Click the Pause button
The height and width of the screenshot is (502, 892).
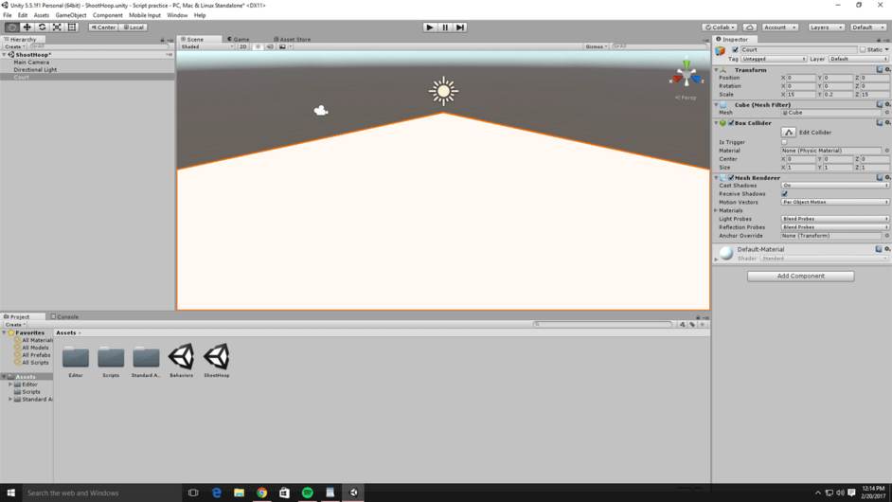pos(445,27)
